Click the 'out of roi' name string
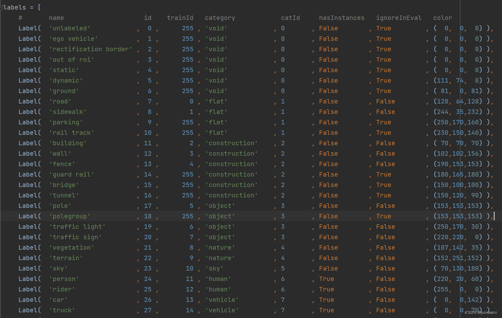Viewport: 502px width, 318px height. point(72,60)
